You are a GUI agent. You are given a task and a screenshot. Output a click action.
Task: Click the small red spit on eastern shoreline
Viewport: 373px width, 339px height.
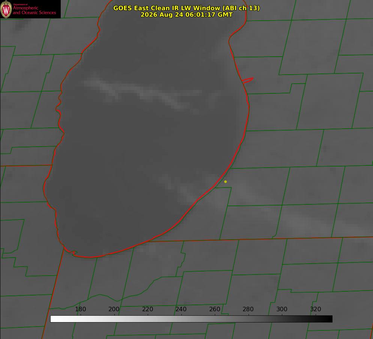coord(247,80)
